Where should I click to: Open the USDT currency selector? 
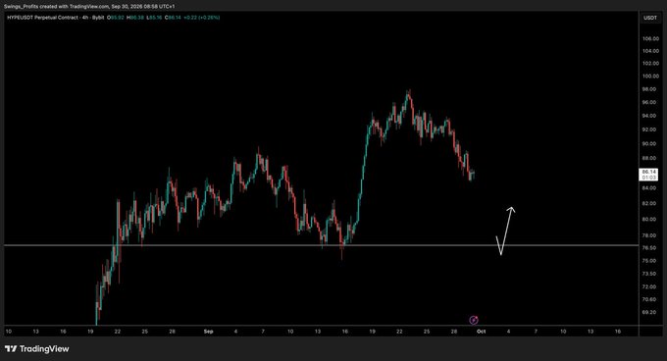pos(650,18)
